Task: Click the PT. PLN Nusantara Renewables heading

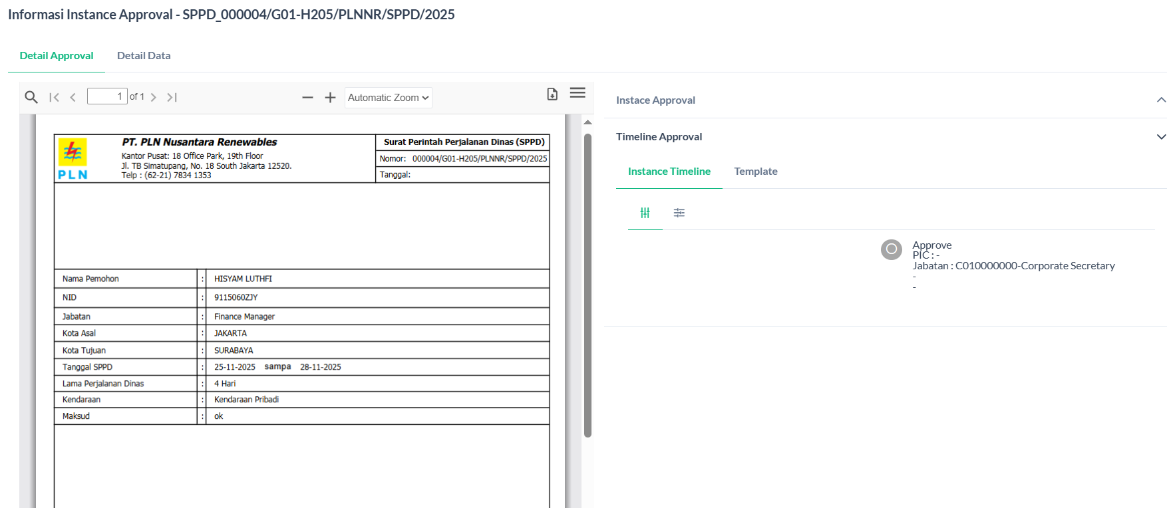Action: (x=200, y=142)
